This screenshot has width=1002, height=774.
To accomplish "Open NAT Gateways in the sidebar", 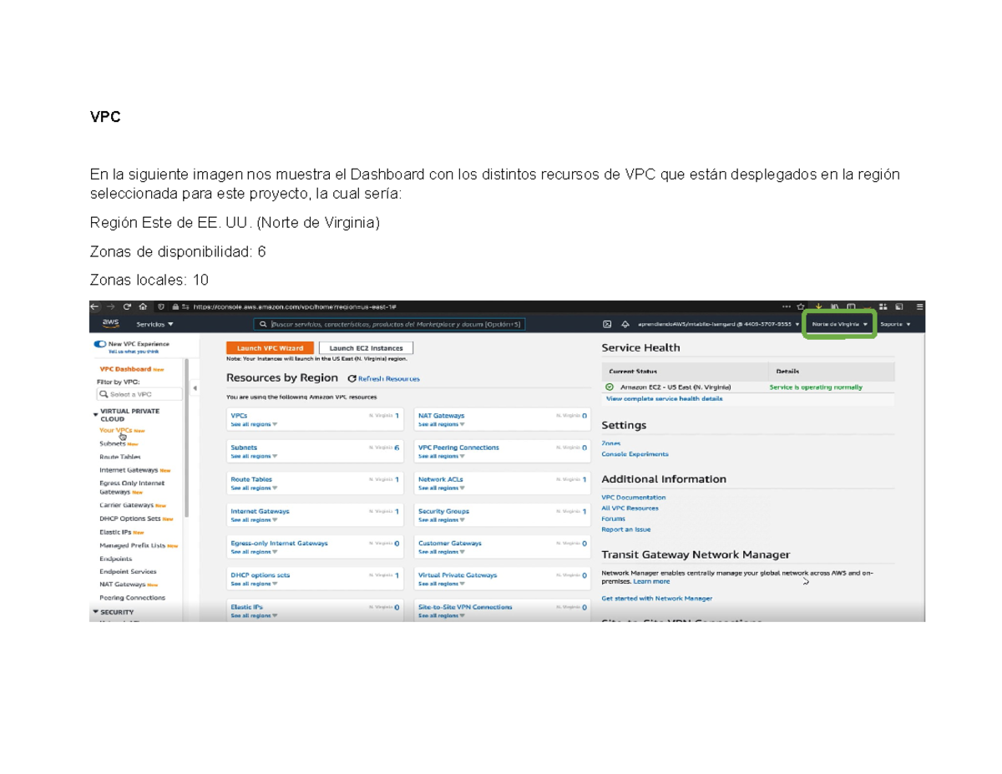I will point(122,584).
